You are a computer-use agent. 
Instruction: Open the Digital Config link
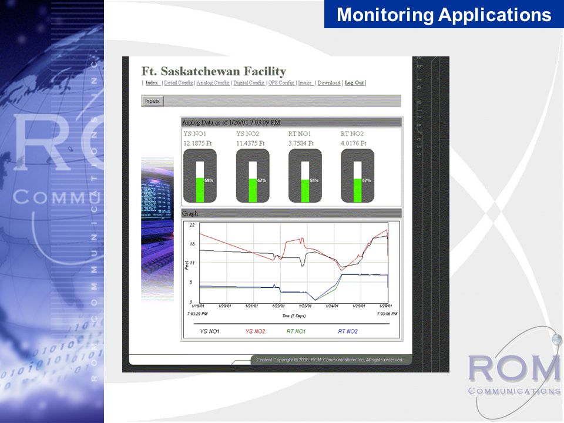tap(249, 83)
